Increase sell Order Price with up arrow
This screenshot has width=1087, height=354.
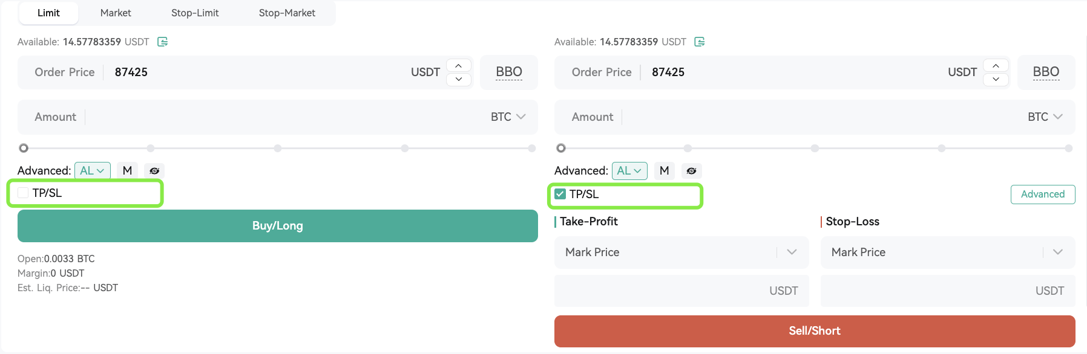click(996, 65)
